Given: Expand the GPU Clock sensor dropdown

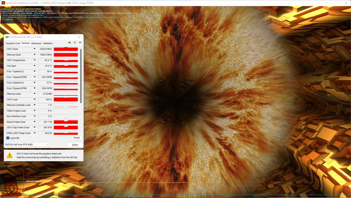Looking at the screenshot, I should [x=35, y=49].
